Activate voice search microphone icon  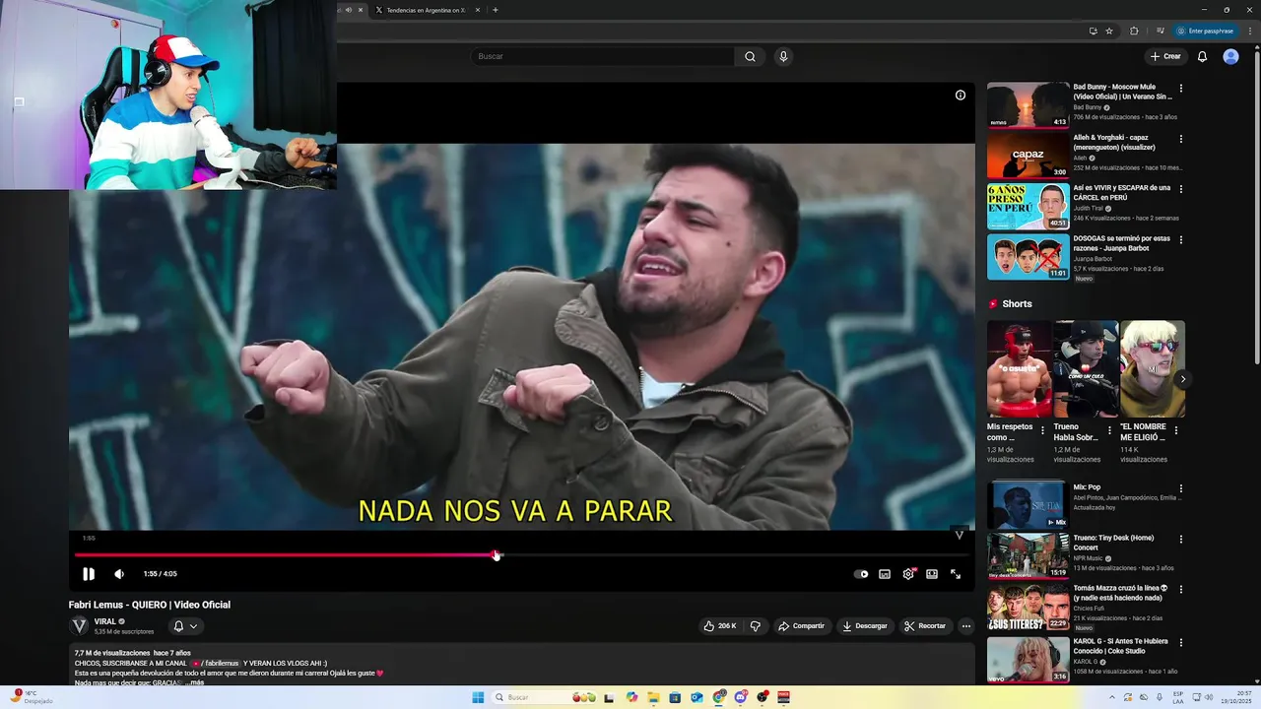pyautogui.click(x=783, y=56)
